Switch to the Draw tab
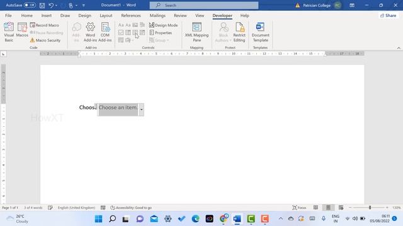403x226 pixels. click(x=65, y=15)
